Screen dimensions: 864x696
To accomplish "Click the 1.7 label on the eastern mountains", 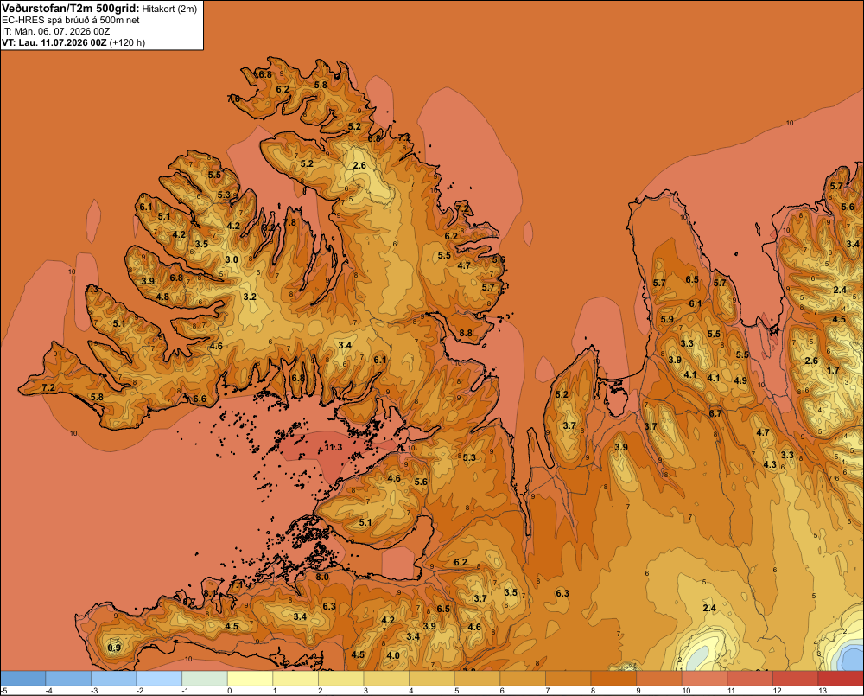I will pyautogui.click(x=833, y=370).
